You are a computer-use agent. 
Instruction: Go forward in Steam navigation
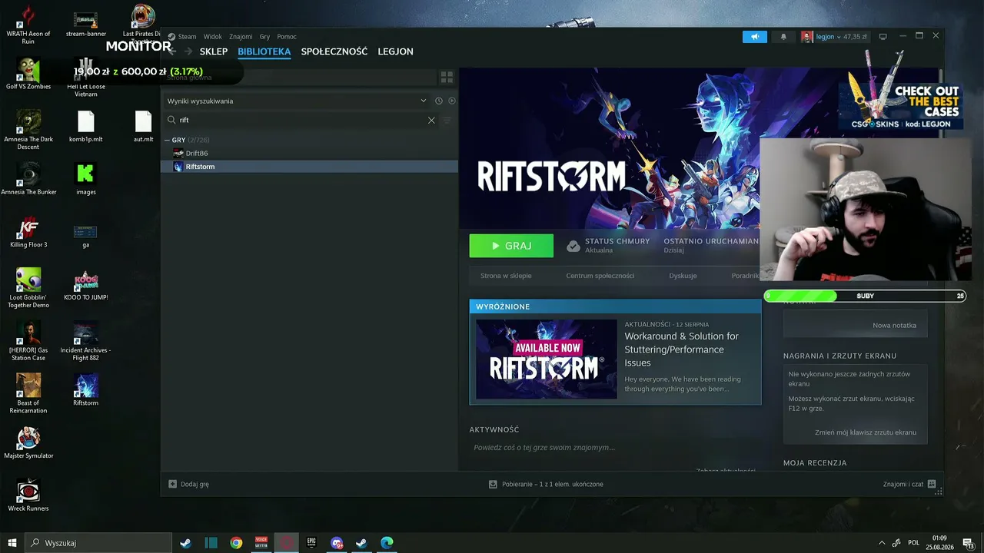point(187,51)
